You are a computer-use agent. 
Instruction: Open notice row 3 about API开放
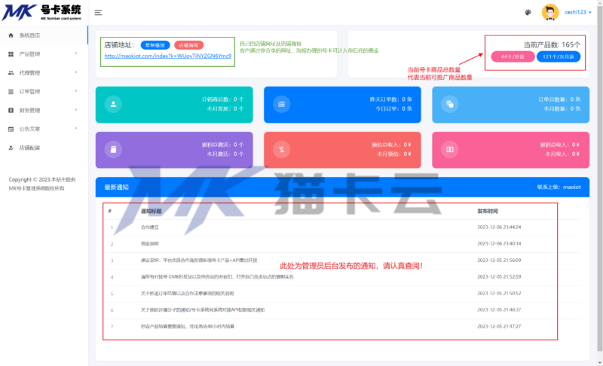click(x=199, y=261)
